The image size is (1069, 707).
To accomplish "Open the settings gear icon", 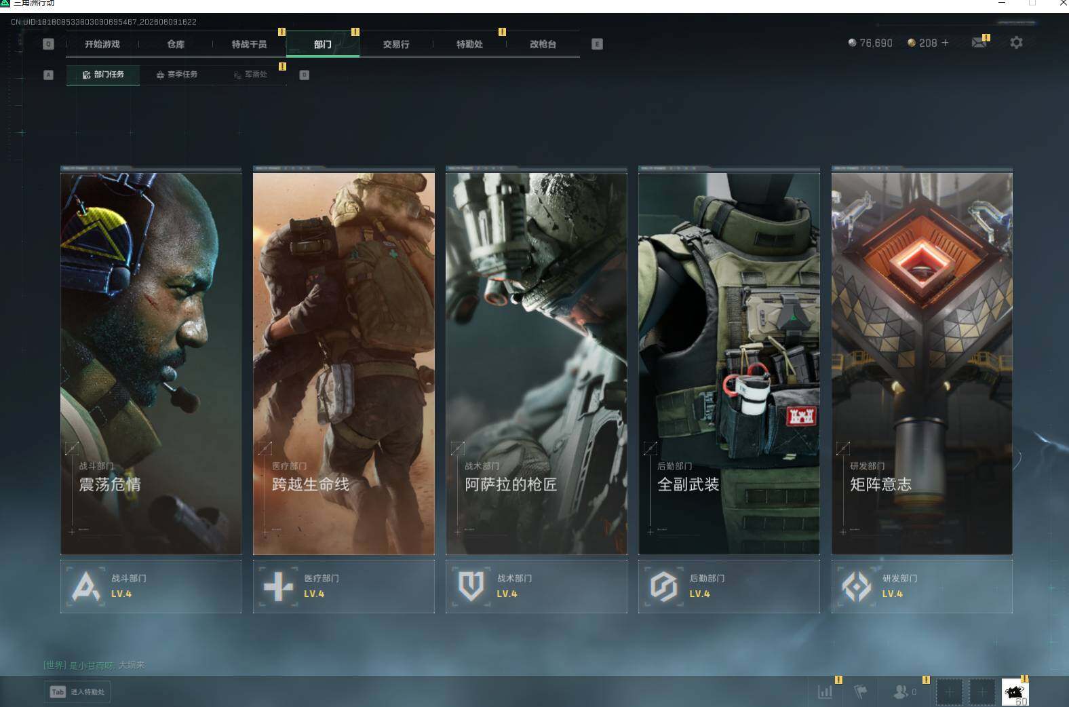I will [1016, 43].
